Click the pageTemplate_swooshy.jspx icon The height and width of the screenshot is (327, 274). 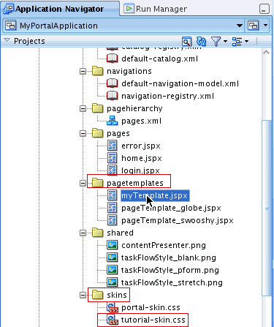point(113,220)
